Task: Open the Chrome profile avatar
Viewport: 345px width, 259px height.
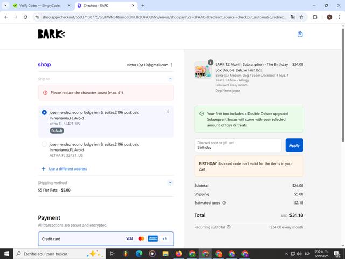Action: tap(329, 17)
